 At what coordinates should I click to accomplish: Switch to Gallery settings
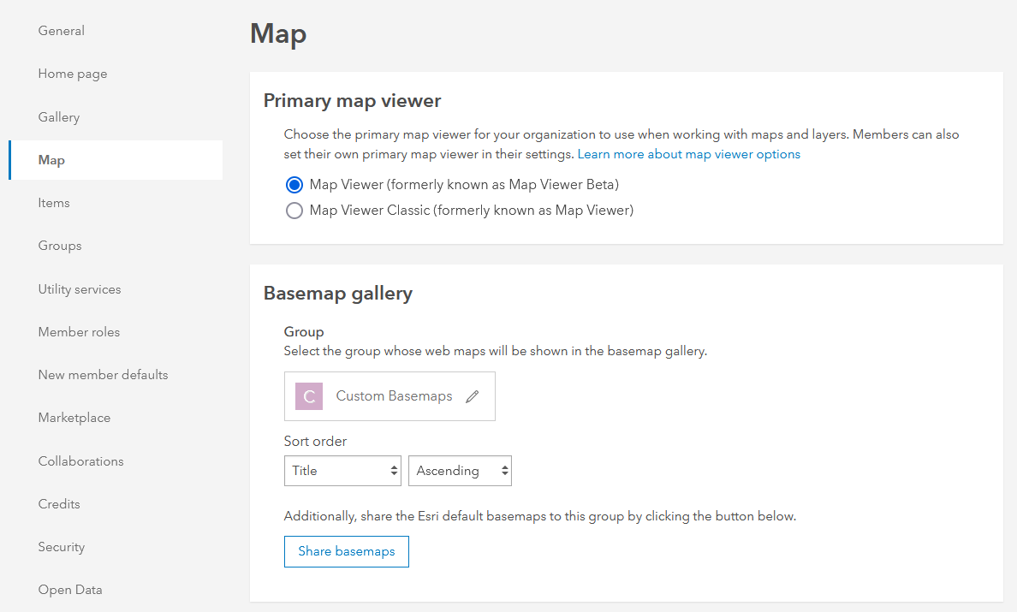click(58, 116)
